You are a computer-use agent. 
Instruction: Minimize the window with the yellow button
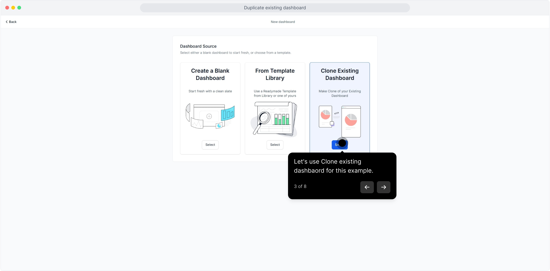[x=13, y=8]
